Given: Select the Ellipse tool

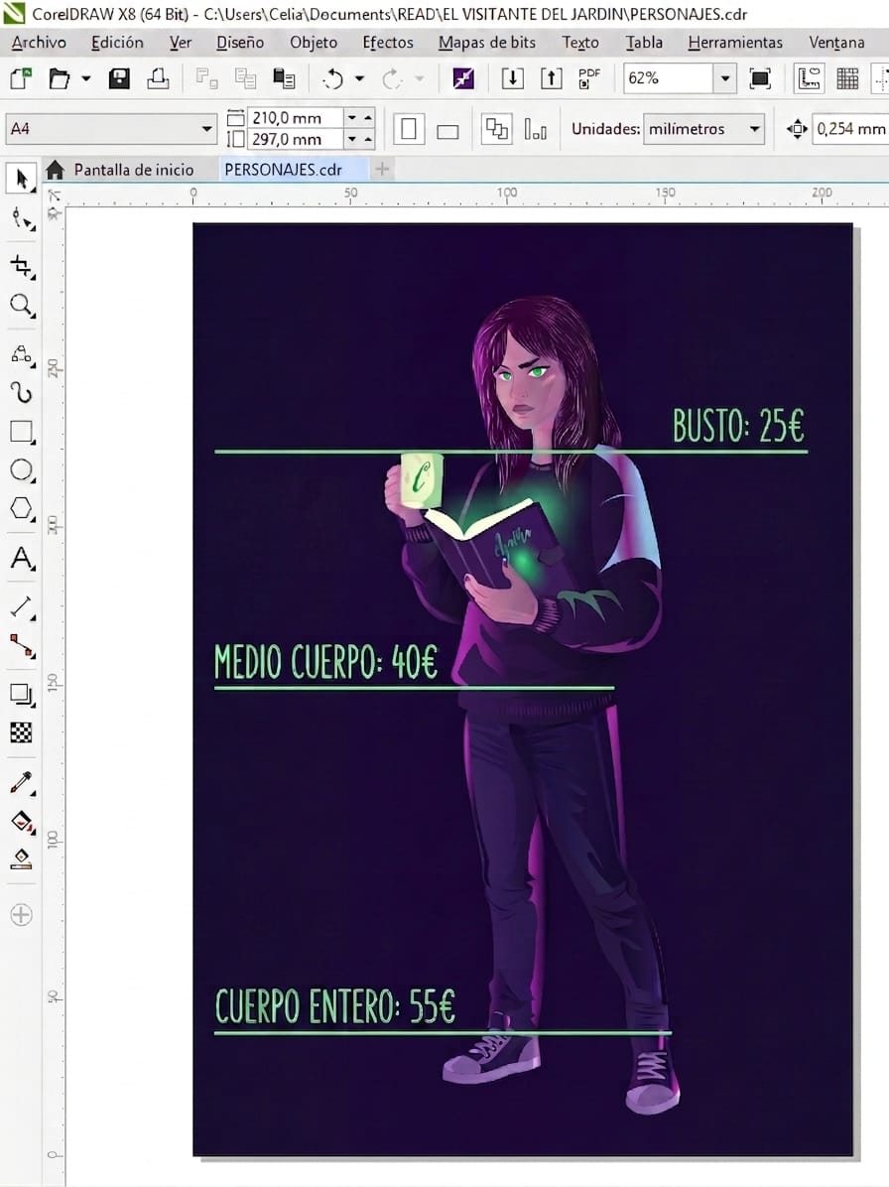Looking at the screenshot, I should click(x=22, y=470).
